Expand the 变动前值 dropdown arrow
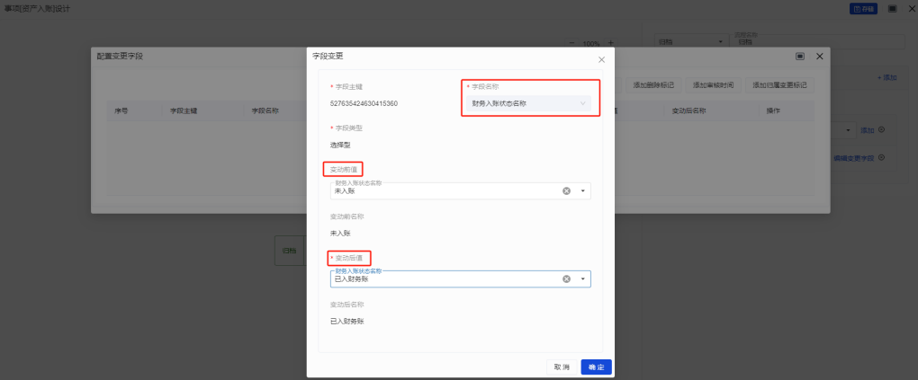Screen dimensions: 918x380 pos(582,190)
